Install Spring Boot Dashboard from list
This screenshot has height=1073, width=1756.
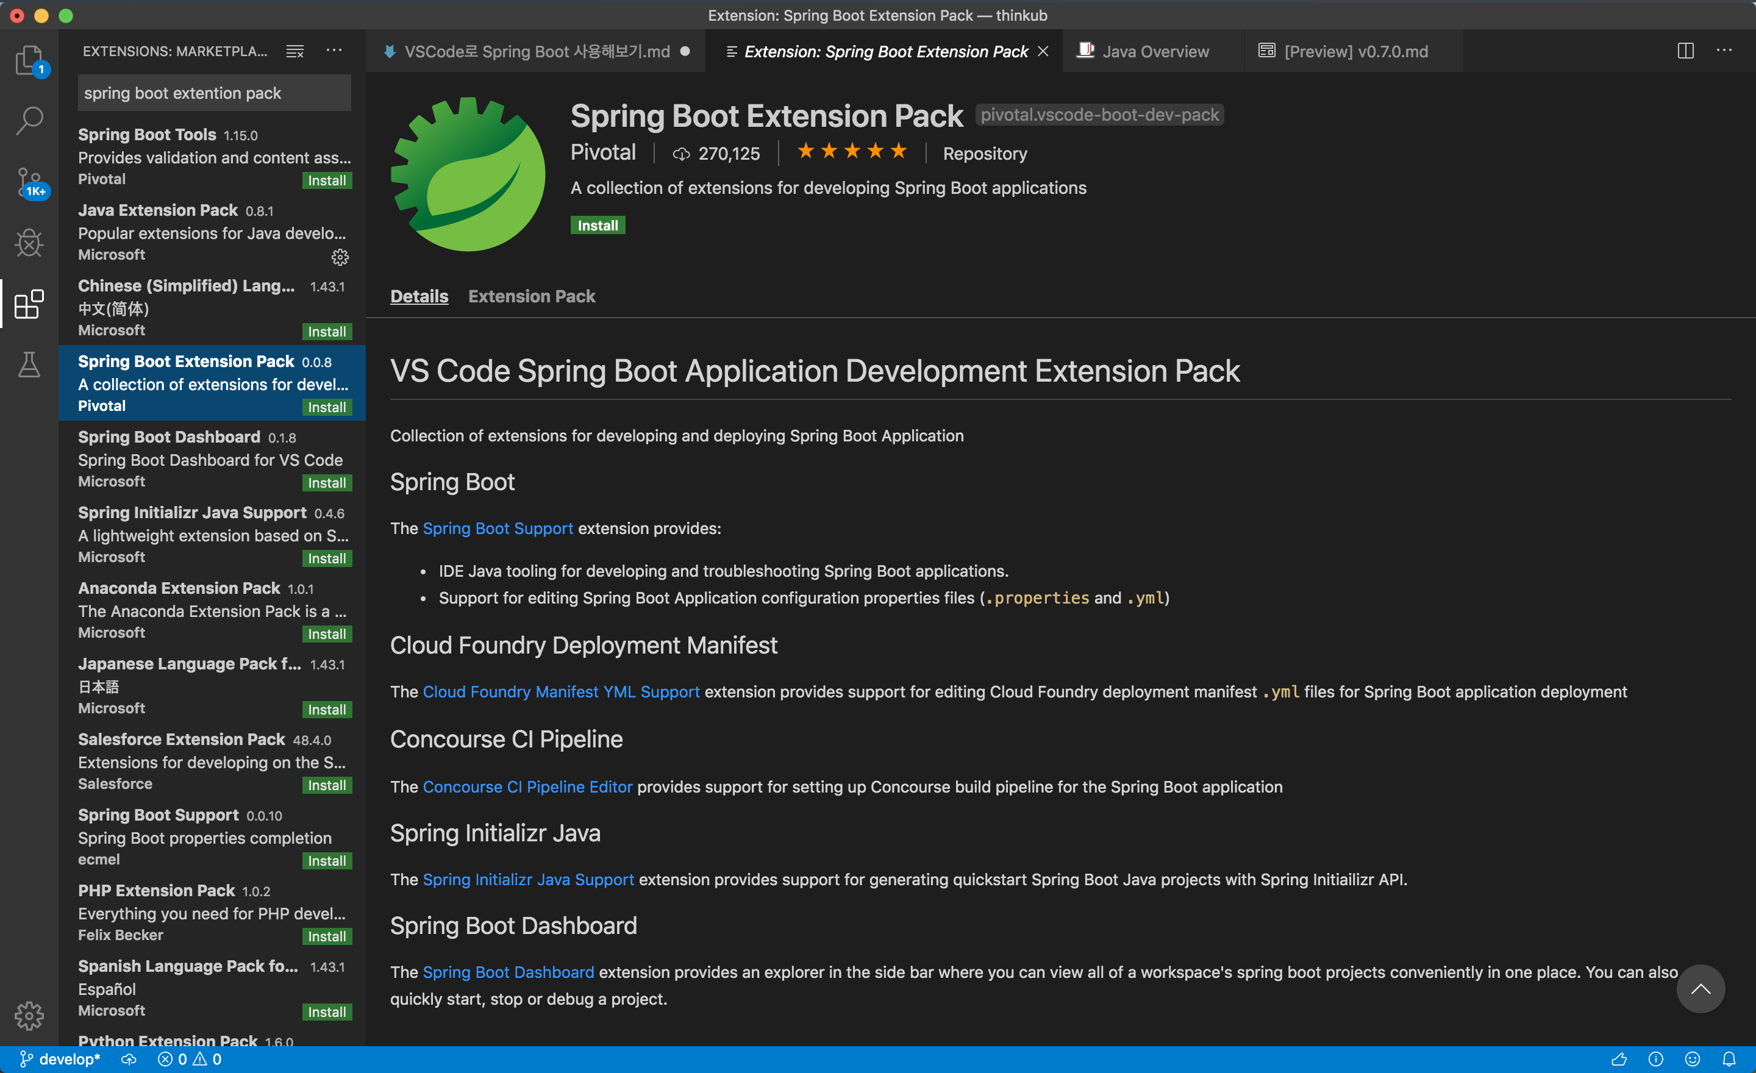326,482
